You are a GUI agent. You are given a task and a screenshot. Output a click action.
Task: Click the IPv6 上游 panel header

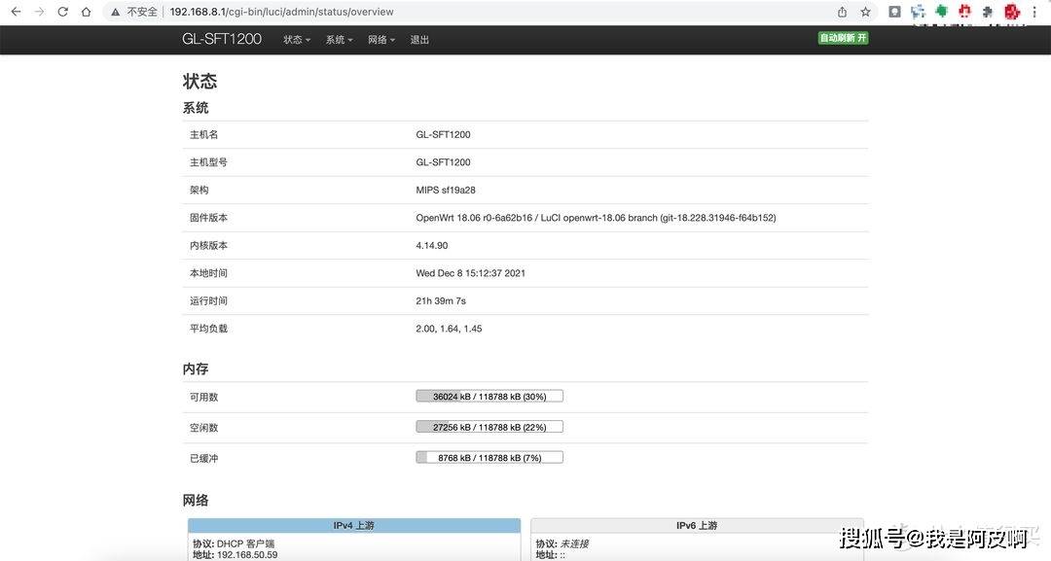[x=696, y=525]
